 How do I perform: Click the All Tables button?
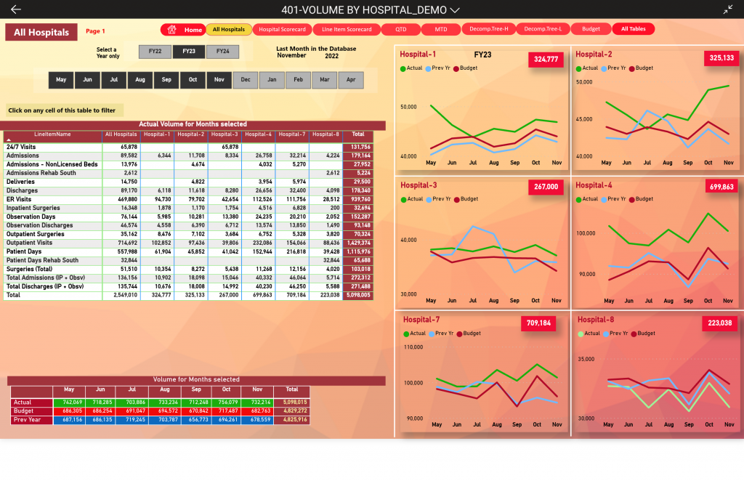(633, 29)
